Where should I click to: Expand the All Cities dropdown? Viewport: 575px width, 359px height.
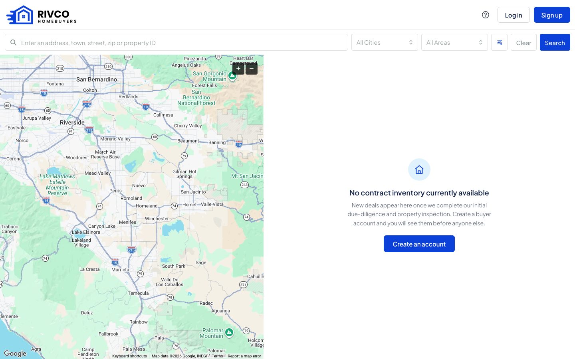(x=385, y=42)
